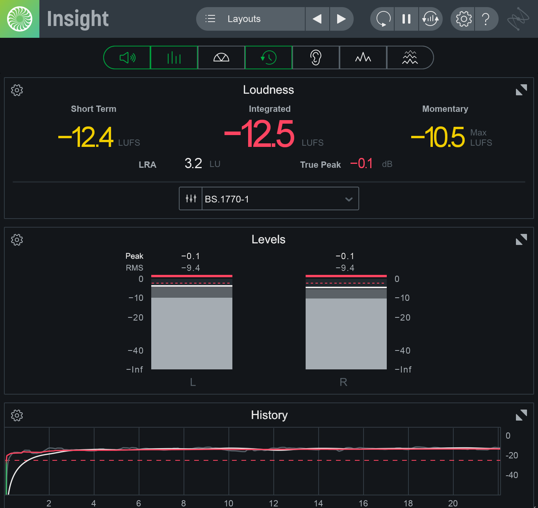Click the left channel Peak -0.1 value

click(x=191, y=256)
